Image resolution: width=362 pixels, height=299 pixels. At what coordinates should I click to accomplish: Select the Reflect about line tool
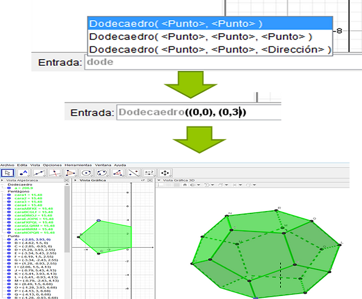[134, 173]
